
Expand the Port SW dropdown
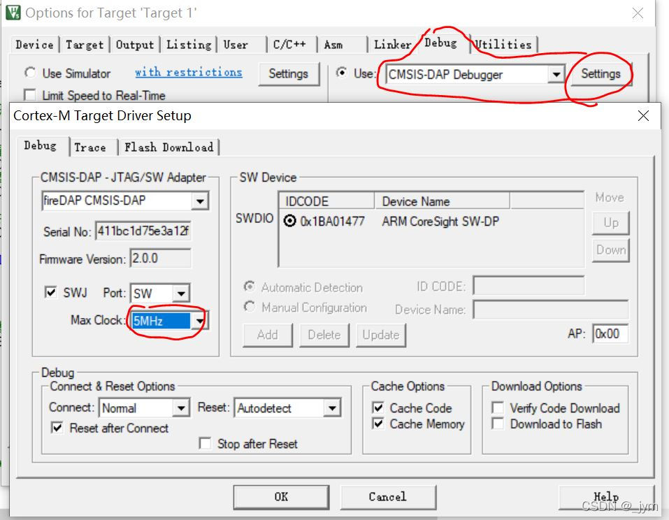pyautogui.click(x=181, y=294)
